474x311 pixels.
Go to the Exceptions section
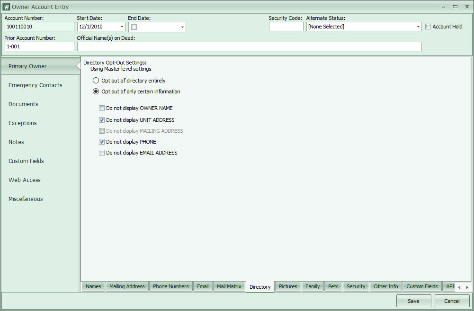click(x=41, y=123)
